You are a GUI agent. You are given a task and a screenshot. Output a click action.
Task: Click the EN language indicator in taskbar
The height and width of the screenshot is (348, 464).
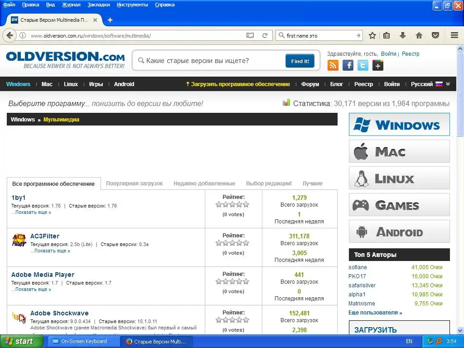409,341
